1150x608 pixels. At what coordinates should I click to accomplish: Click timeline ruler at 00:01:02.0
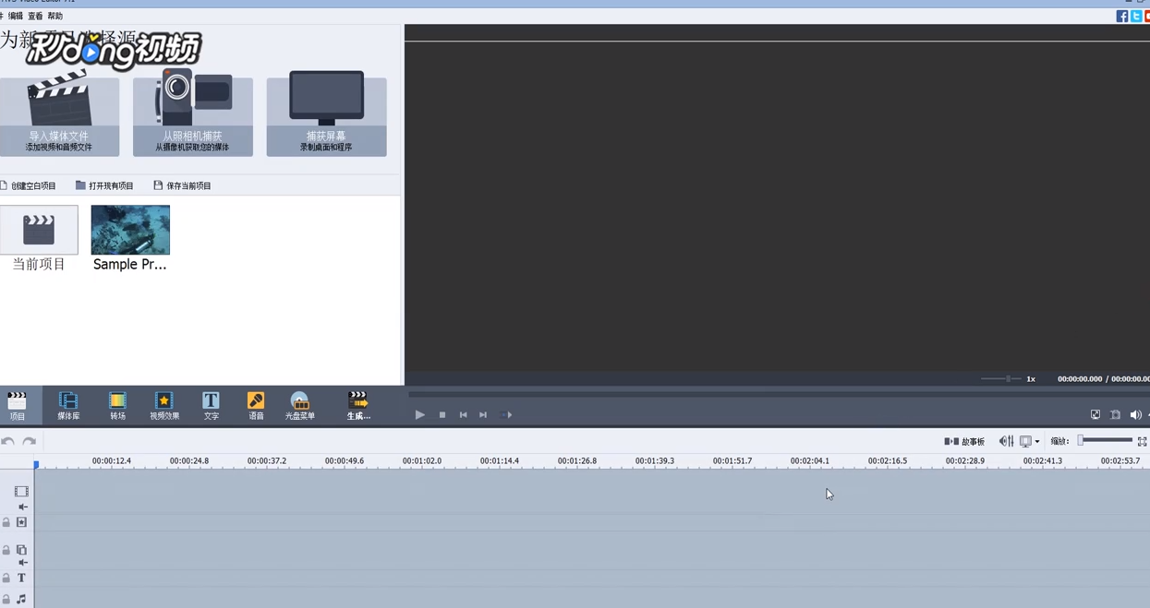[422, 460]
